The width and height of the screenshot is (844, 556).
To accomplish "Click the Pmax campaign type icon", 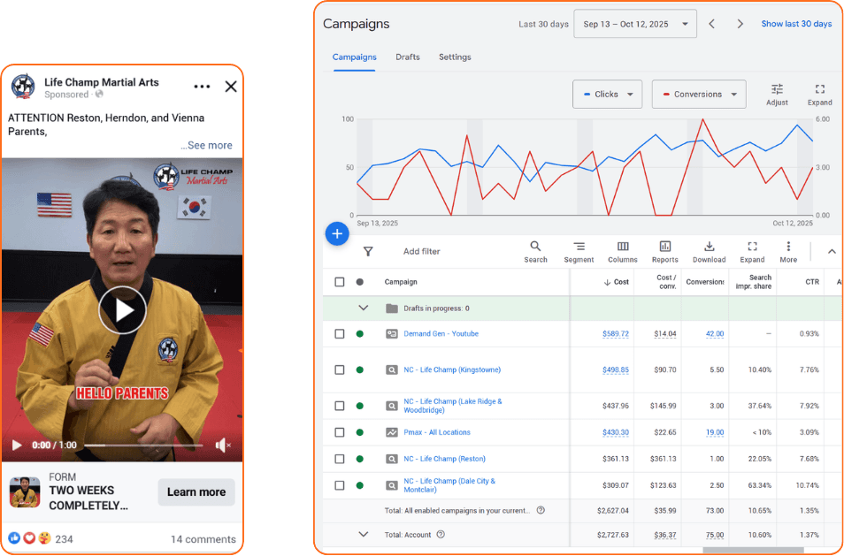I will point(392,432).
